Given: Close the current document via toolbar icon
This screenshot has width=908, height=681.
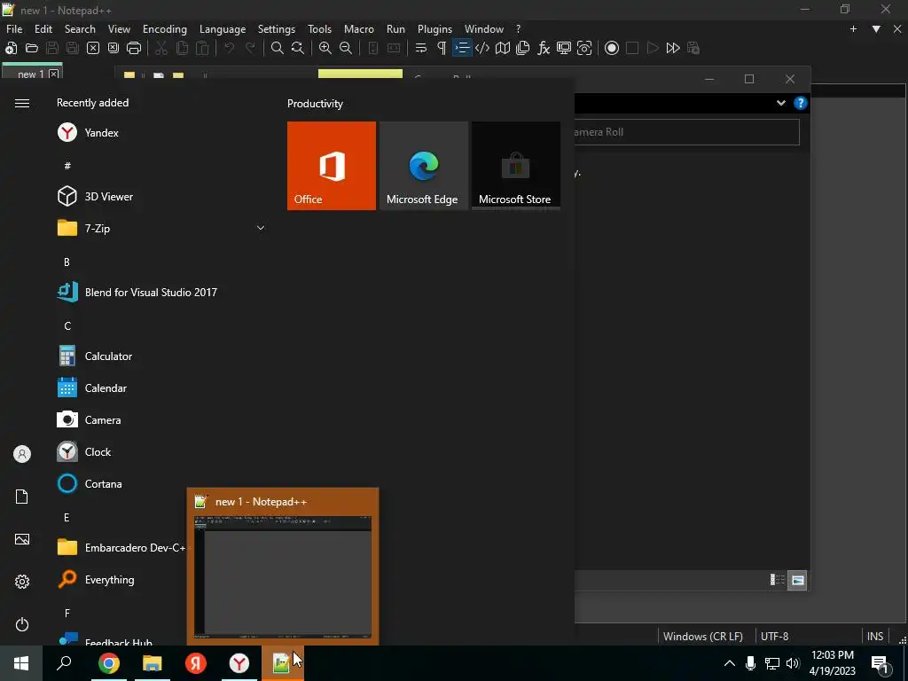Looking at the screenshot, I should (x=92, y=48).
